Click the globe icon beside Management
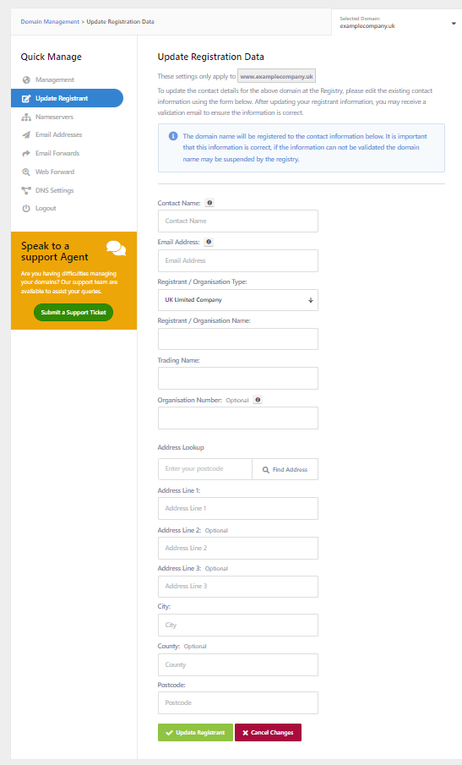The height and width of the screenshot is (765, 462). [26, 80]
